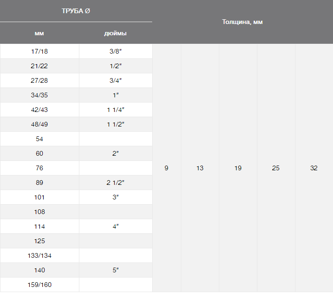Select the 32 mm thickness value
333x294 pixels.
[x=314, y=168]
